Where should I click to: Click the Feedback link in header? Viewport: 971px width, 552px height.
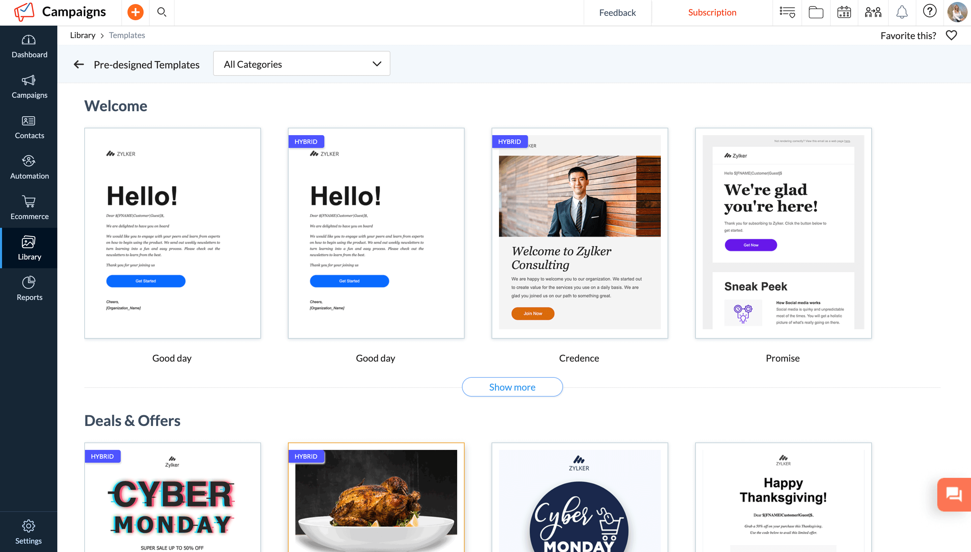(x=617, y=11)
